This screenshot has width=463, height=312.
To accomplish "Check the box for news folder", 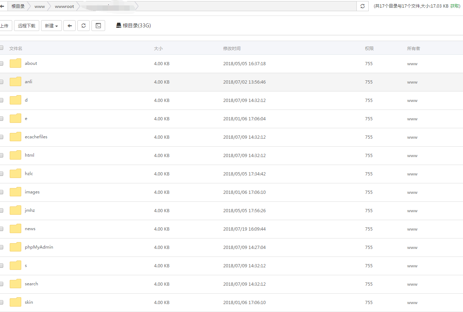I will tap(1, 229).
